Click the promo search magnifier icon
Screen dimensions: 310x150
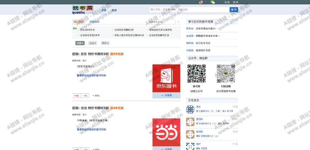[178, 22]
